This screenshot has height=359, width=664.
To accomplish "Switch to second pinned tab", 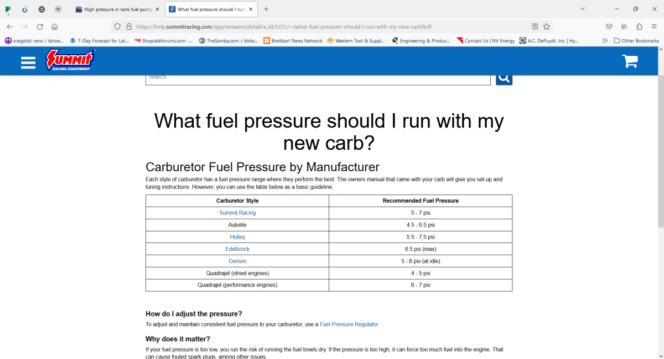I will click(x=25, y=9).
